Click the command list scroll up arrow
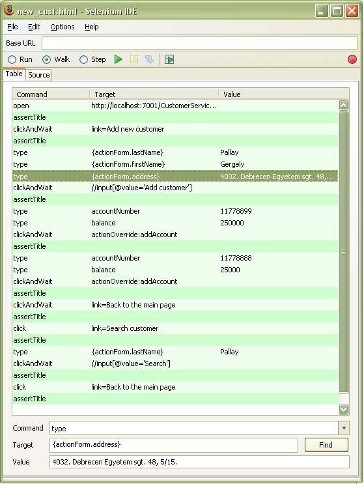 343,106
